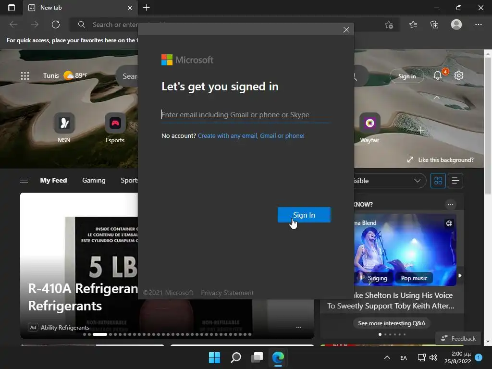Viewport: 492px width, 369px height.
Task: Open Edge settings and more menu
Action: click(478, 25)
